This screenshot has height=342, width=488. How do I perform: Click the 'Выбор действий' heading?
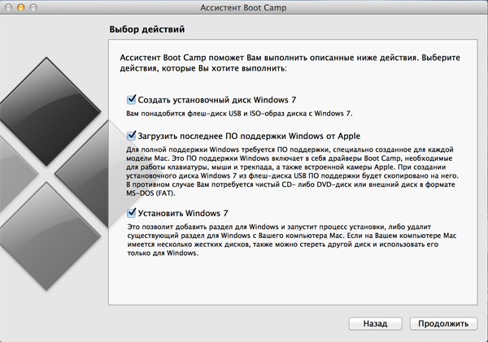click(146, 31)
